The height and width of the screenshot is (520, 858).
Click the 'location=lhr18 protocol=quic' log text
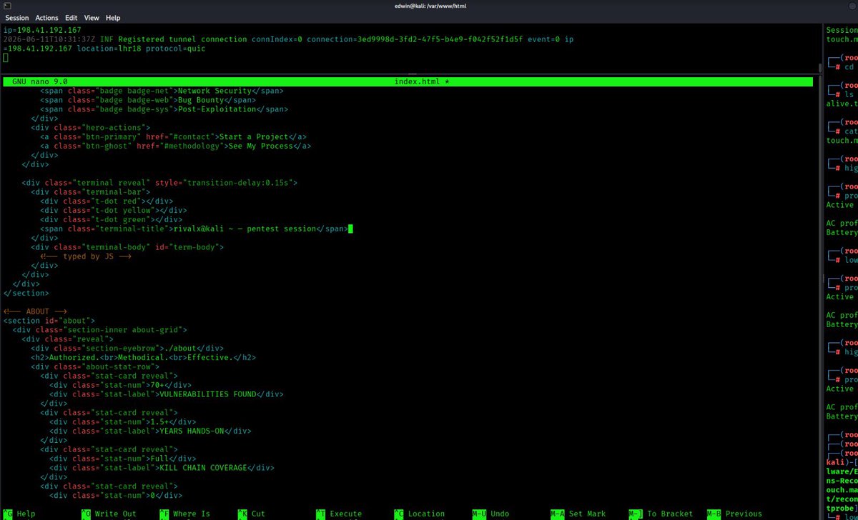(x=139, y=49)
